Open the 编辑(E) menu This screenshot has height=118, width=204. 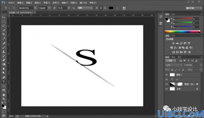click(x=20, y=3)
